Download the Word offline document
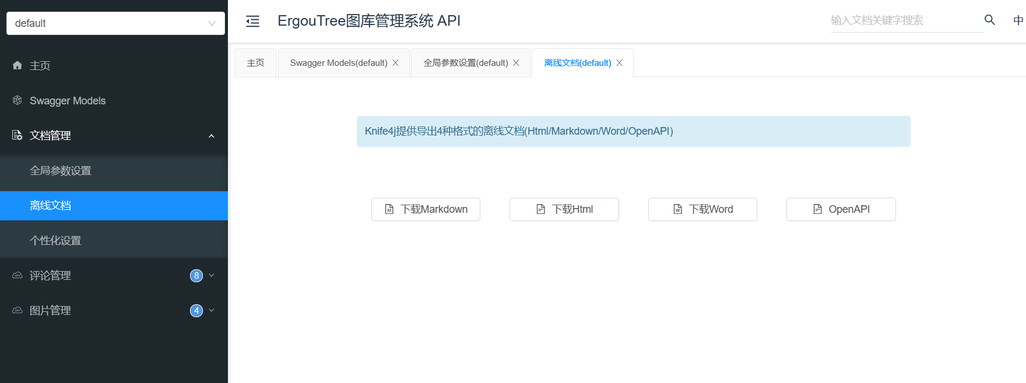The width and height of the screenshot is (1026, 383). (702, 209)
